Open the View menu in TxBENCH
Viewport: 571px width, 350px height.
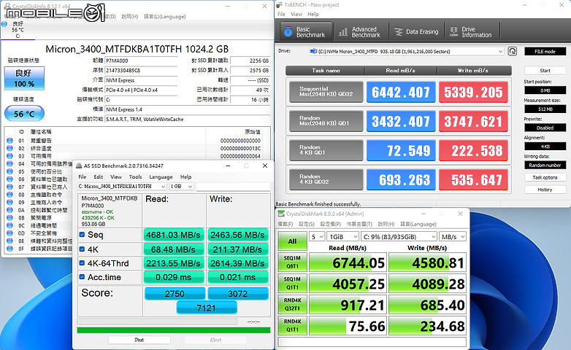(x=296, y=14)
